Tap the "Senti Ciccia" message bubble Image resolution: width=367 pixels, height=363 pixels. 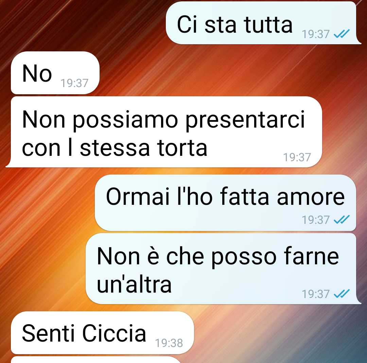(102, 332)
